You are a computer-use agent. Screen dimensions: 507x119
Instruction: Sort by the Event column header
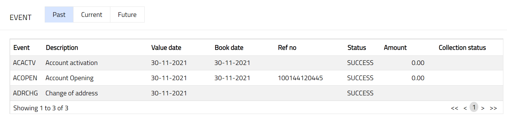pos(21,48)
